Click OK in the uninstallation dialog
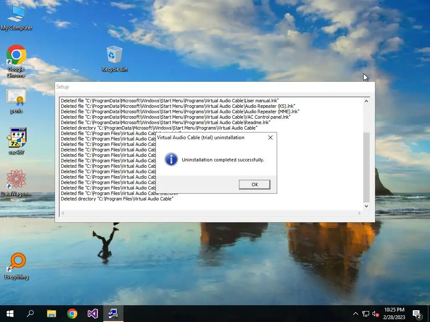This screenshot has height=322, width=430. pos(254,184)
